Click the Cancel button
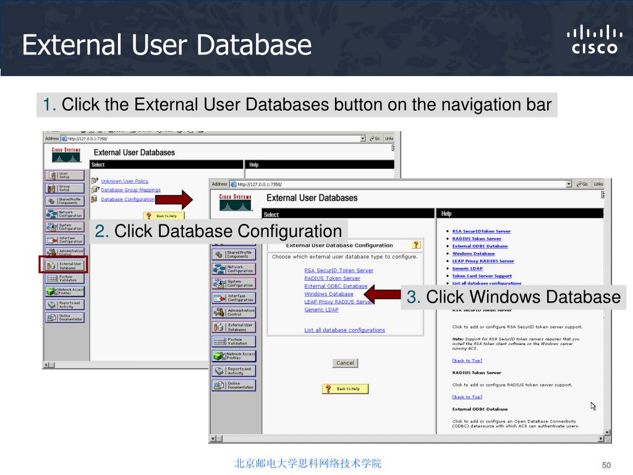633x475 pixels. (345, 363)
